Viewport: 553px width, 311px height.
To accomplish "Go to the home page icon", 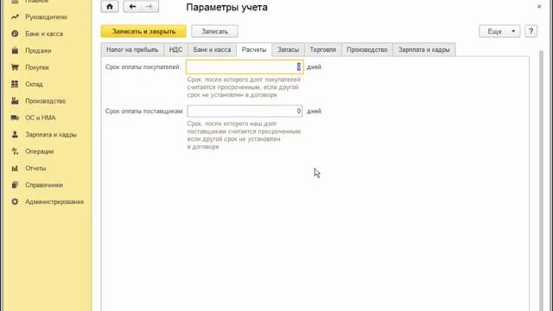I will [110, 7].
